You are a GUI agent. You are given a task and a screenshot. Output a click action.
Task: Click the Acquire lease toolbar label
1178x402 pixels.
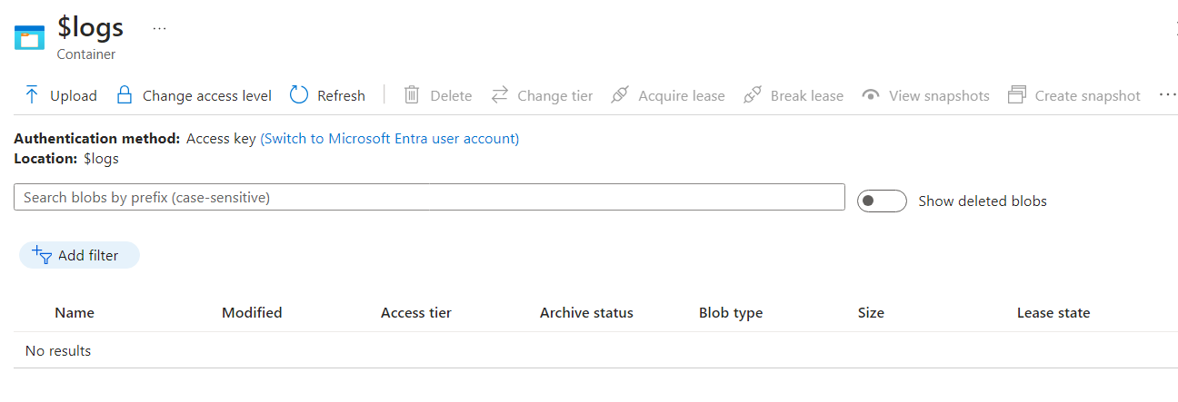(682, 96)
